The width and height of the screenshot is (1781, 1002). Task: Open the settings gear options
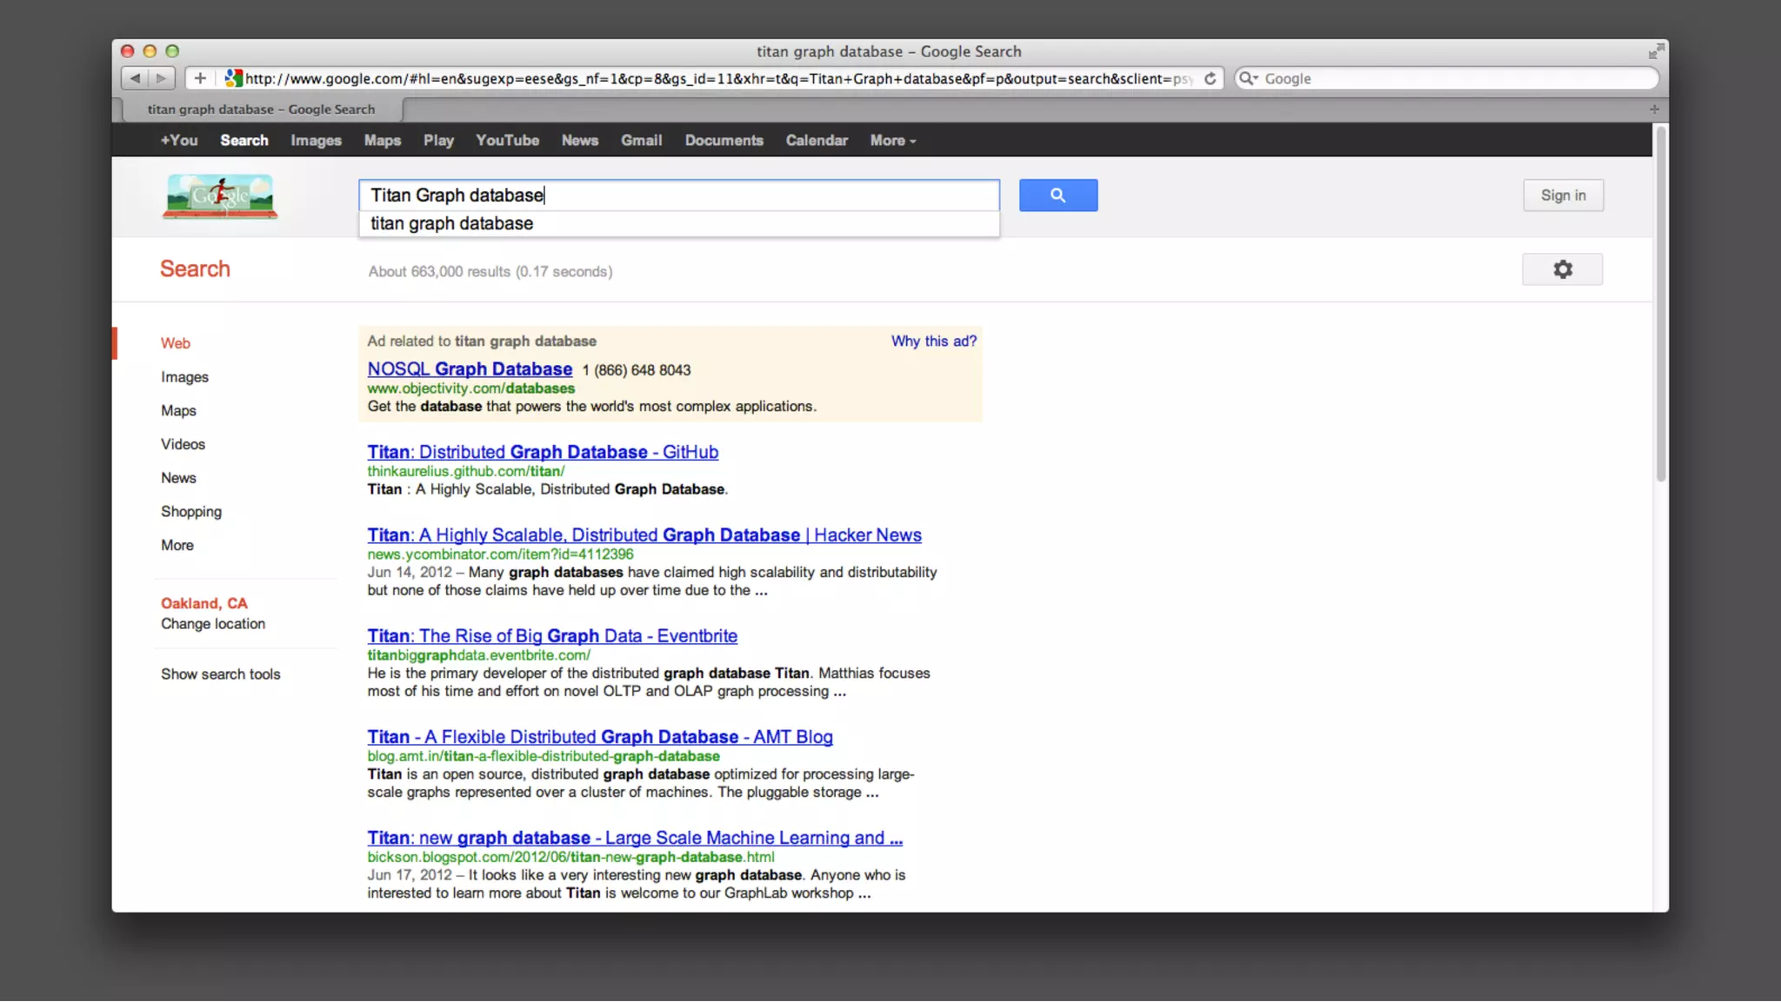point(1562,269)
